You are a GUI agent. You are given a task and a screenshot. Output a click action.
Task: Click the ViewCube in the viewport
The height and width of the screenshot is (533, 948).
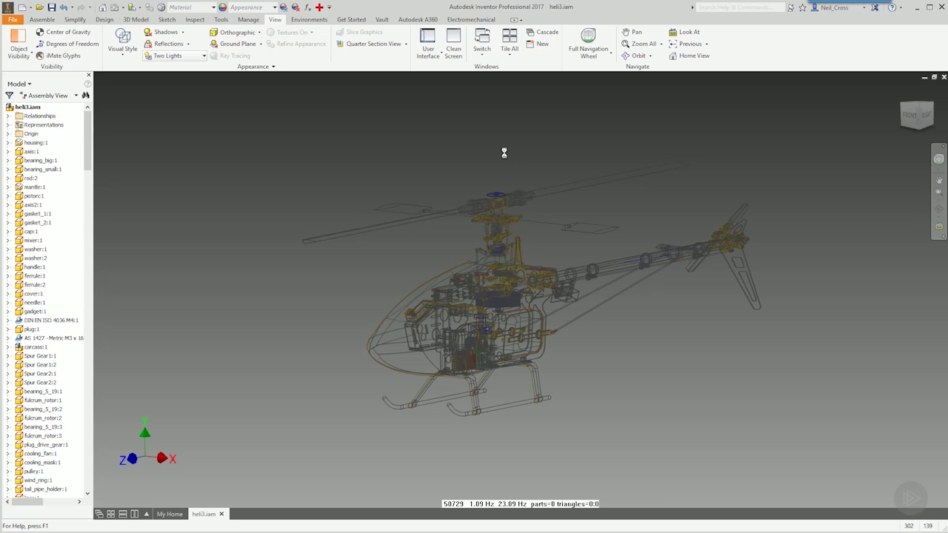[916, 115]
